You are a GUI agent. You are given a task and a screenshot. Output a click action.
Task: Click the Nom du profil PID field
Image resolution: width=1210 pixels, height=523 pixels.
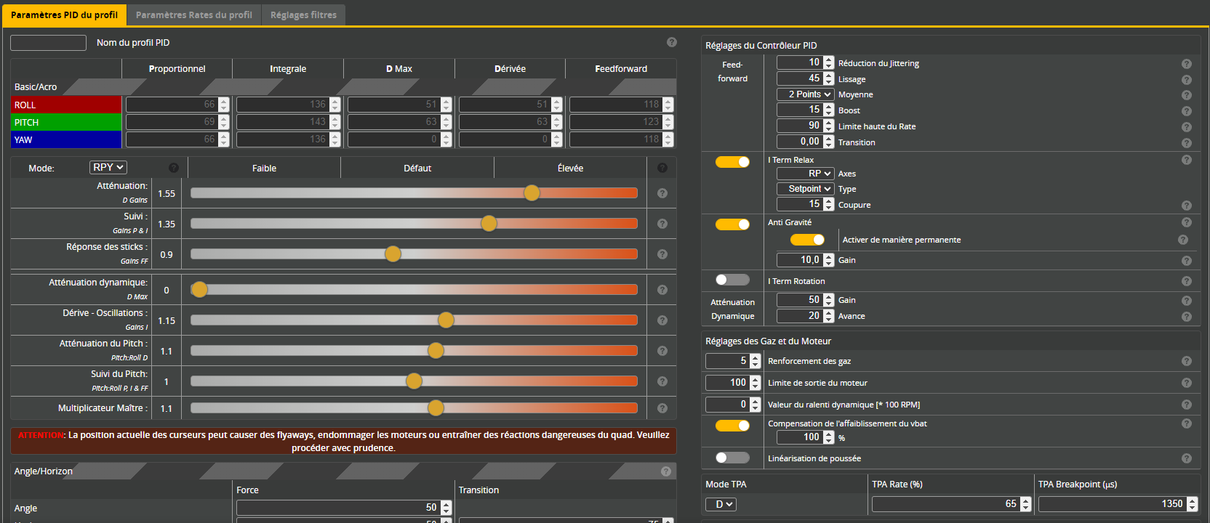pos(48,43)
